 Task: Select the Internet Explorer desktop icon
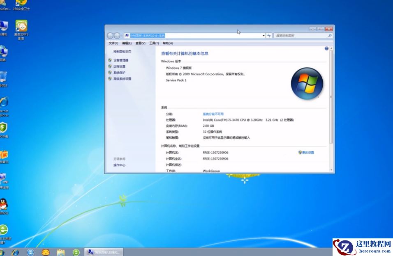(x=4, y=107)
